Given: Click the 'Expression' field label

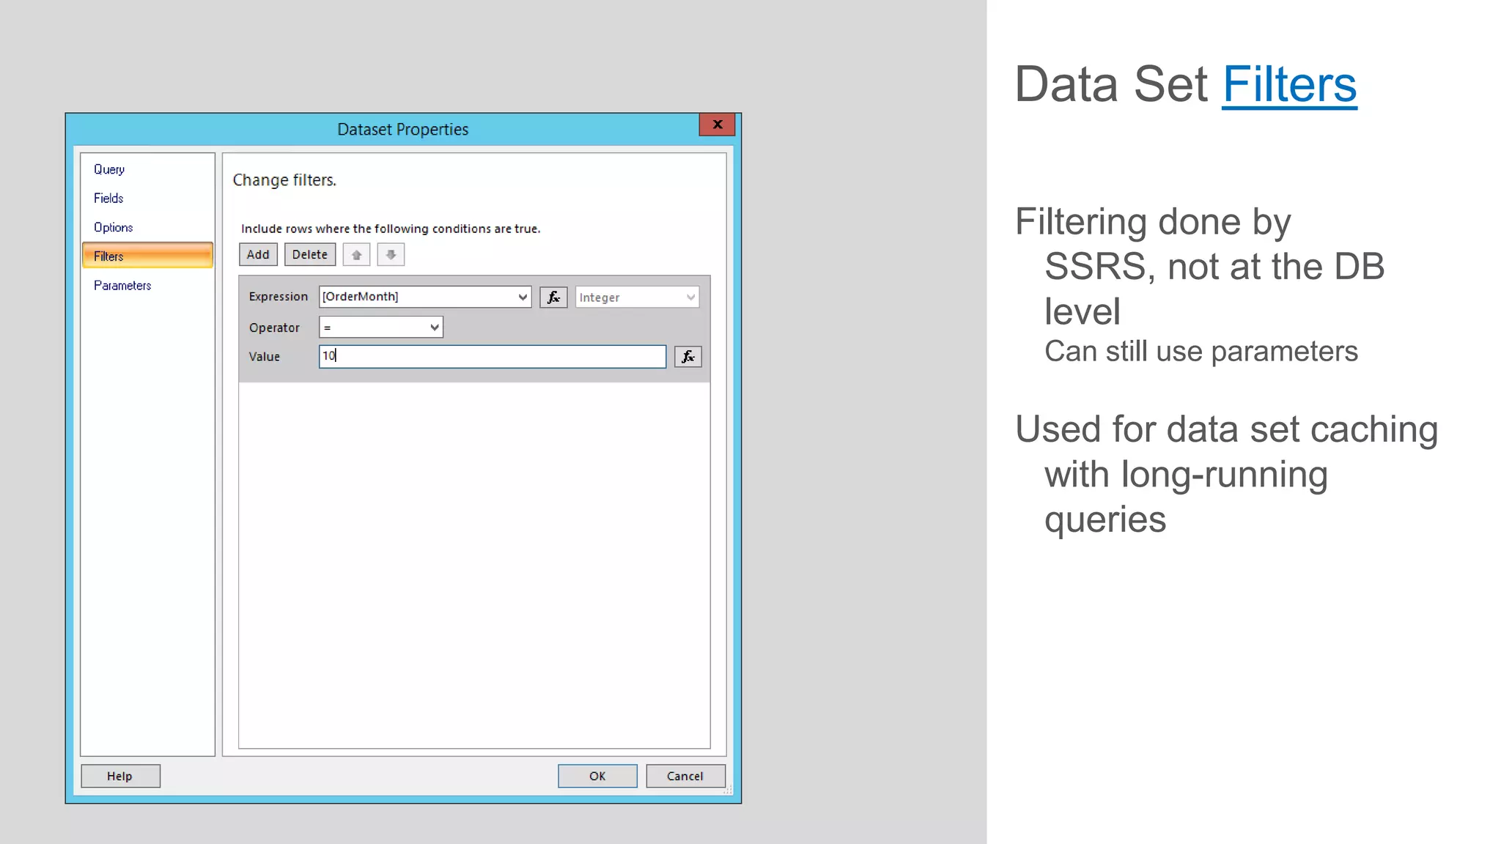Looking at the screenshot, I should coord(279,297).
